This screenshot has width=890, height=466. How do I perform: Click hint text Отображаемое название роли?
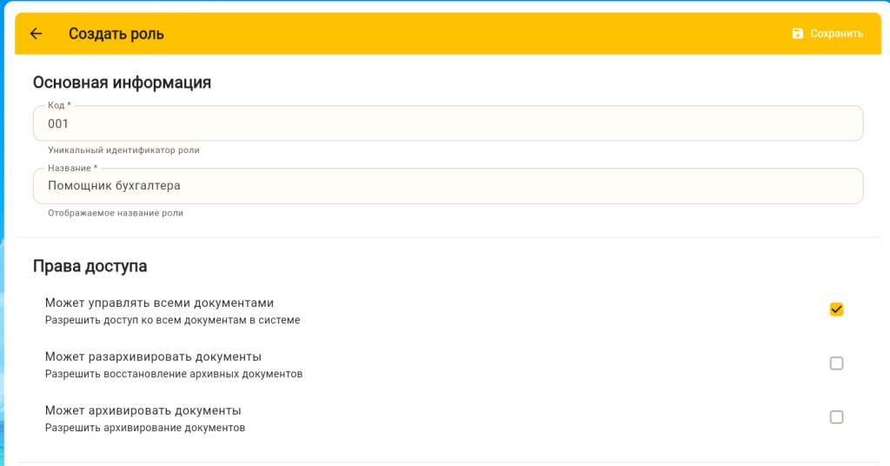point(116,213)
